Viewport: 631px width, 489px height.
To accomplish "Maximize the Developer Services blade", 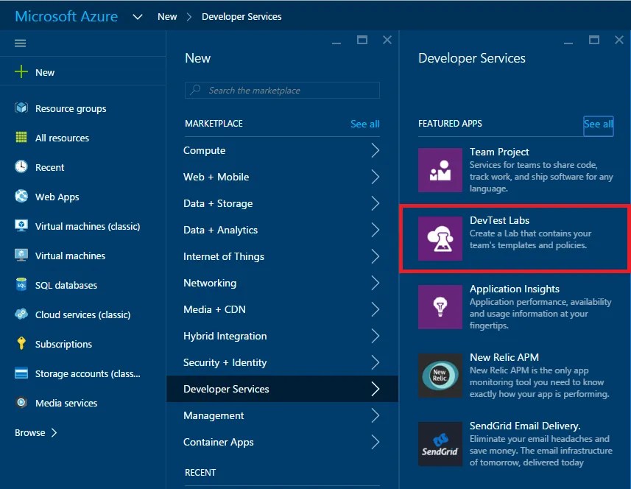I will [x=594, y=40].
